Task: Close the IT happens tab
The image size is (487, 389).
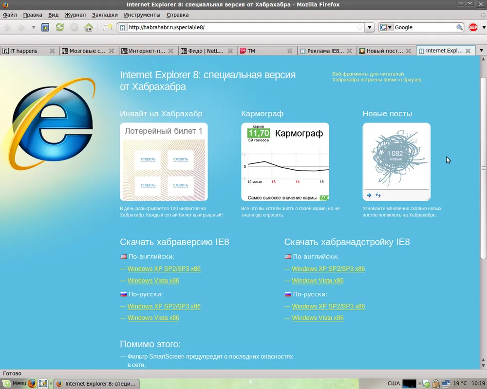Action: 52,51
